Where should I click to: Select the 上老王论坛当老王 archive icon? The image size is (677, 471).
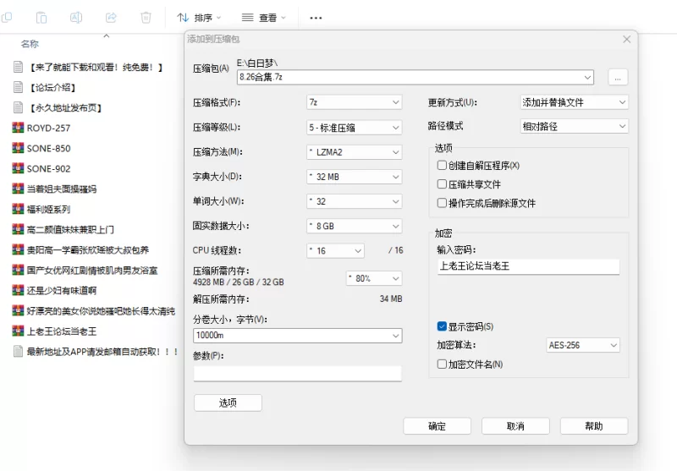(18, 331)
